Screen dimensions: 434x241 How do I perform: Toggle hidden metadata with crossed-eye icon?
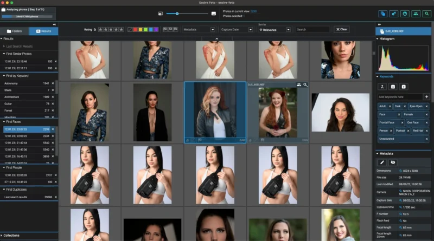point(393,162)
